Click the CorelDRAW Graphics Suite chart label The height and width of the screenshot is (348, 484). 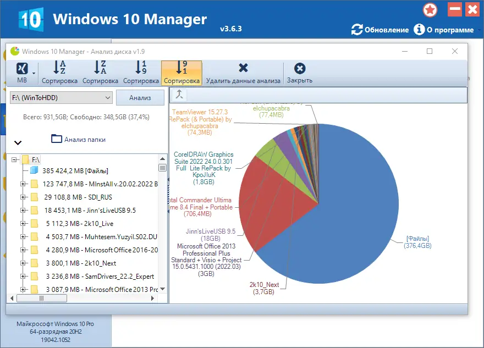coord(204,168)
